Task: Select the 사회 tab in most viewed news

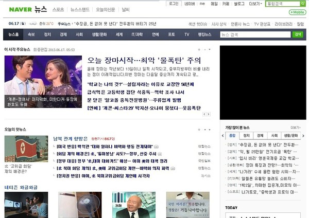Action: coord(273,136)
